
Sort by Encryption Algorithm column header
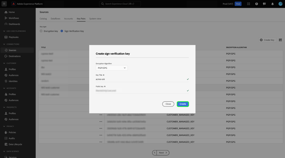click(x=236, y=47)
